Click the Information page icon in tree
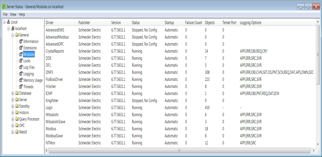 click(21, 42)
